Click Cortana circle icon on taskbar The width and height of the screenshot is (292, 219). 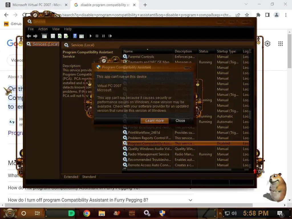click(24, 213)
